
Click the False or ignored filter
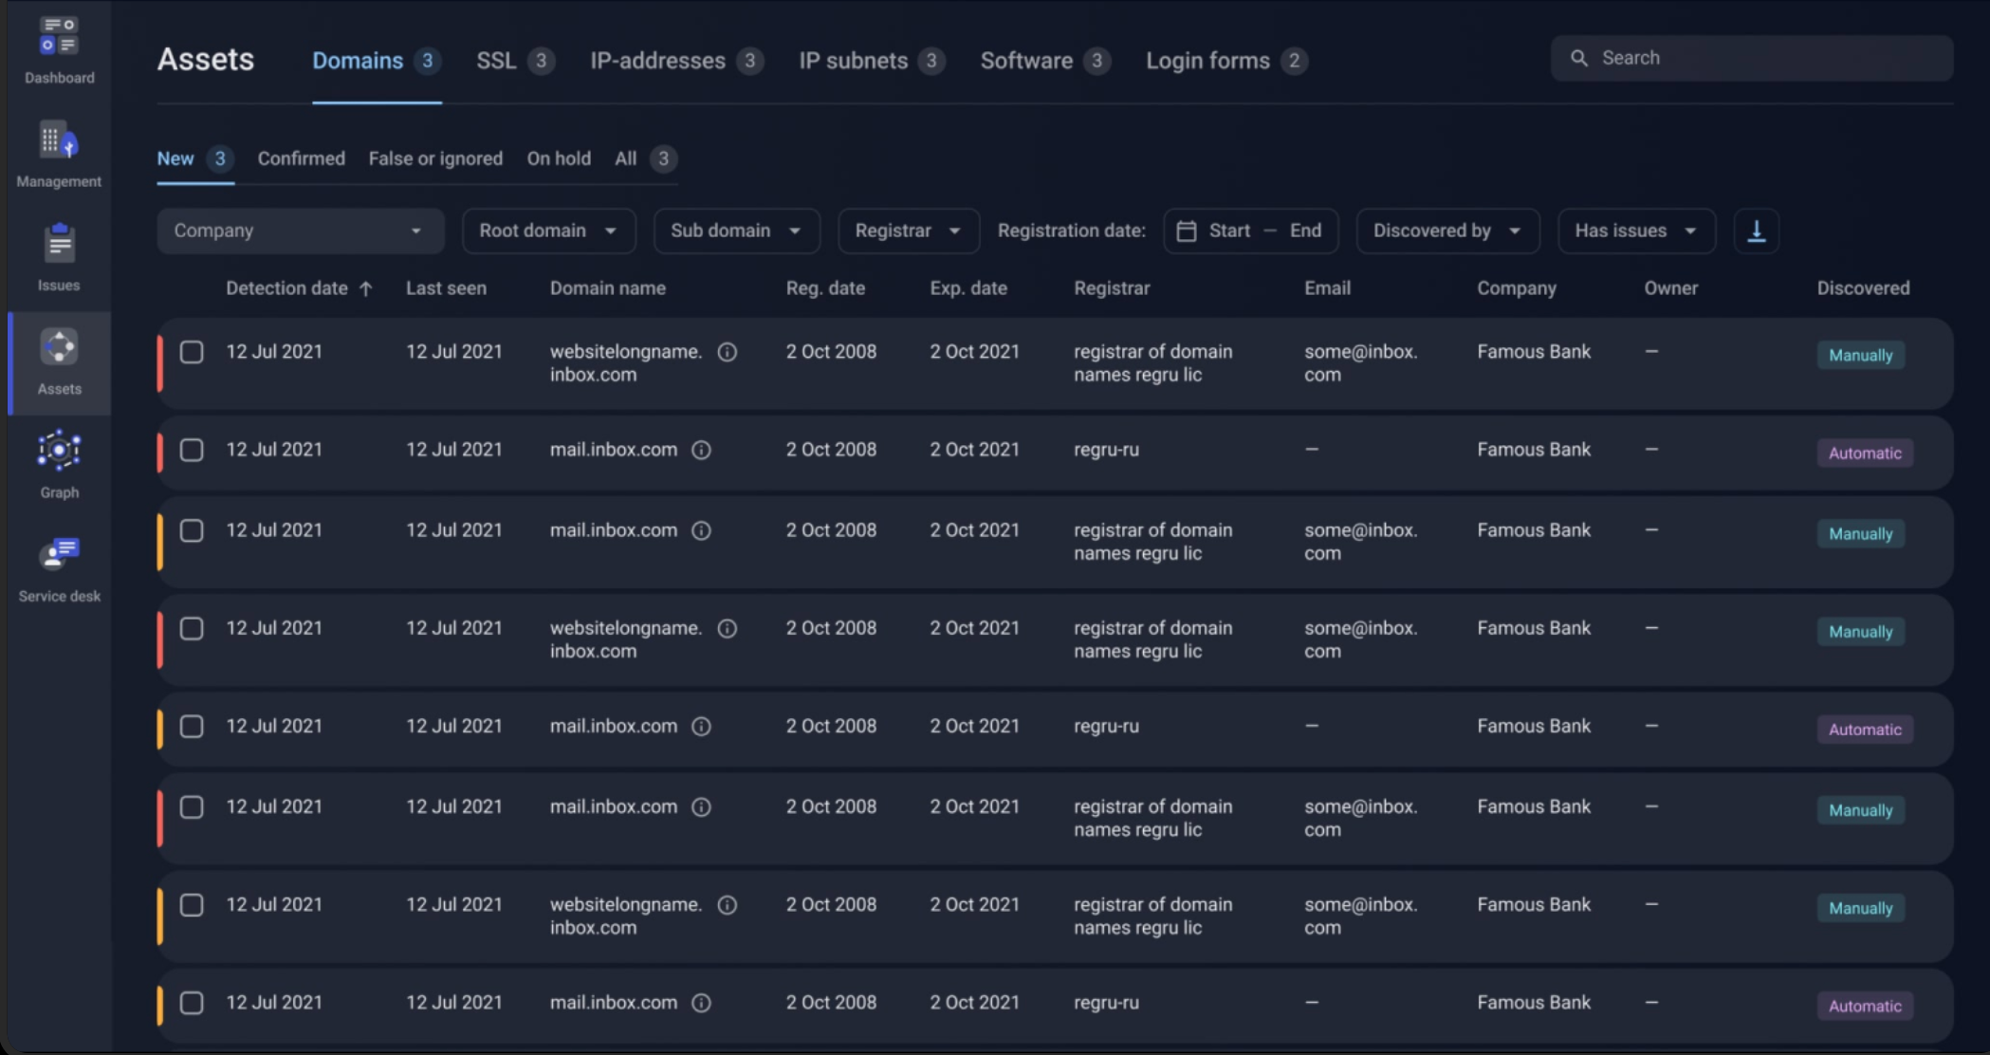tap(435, 158)
